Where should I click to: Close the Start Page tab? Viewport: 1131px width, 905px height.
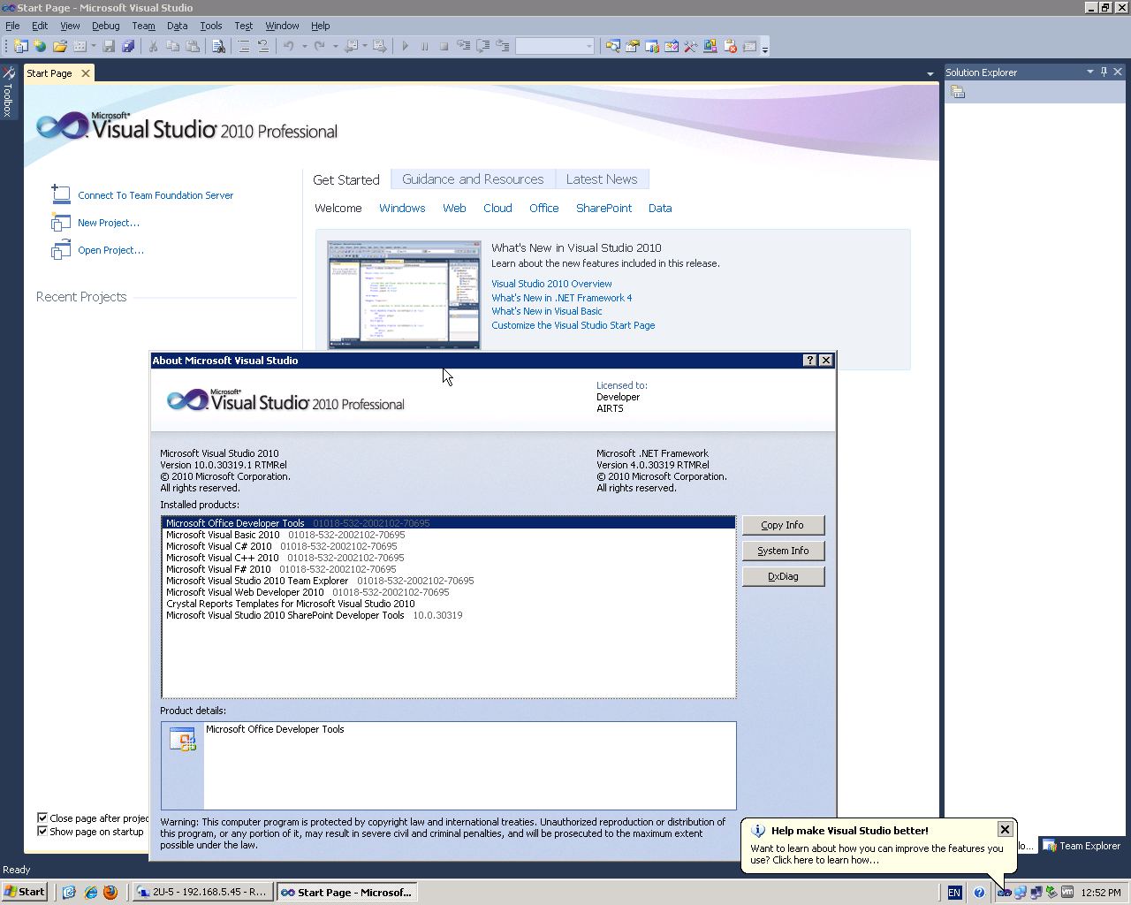86,73
